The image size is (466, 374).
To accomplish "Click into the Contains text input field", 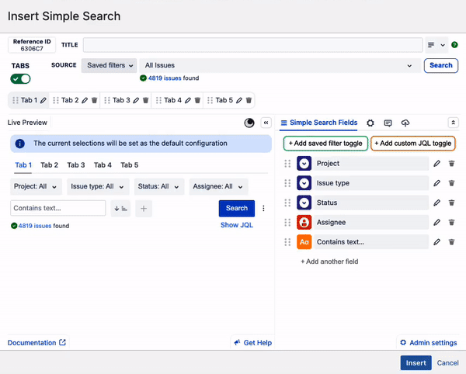I will pos(58,208).
